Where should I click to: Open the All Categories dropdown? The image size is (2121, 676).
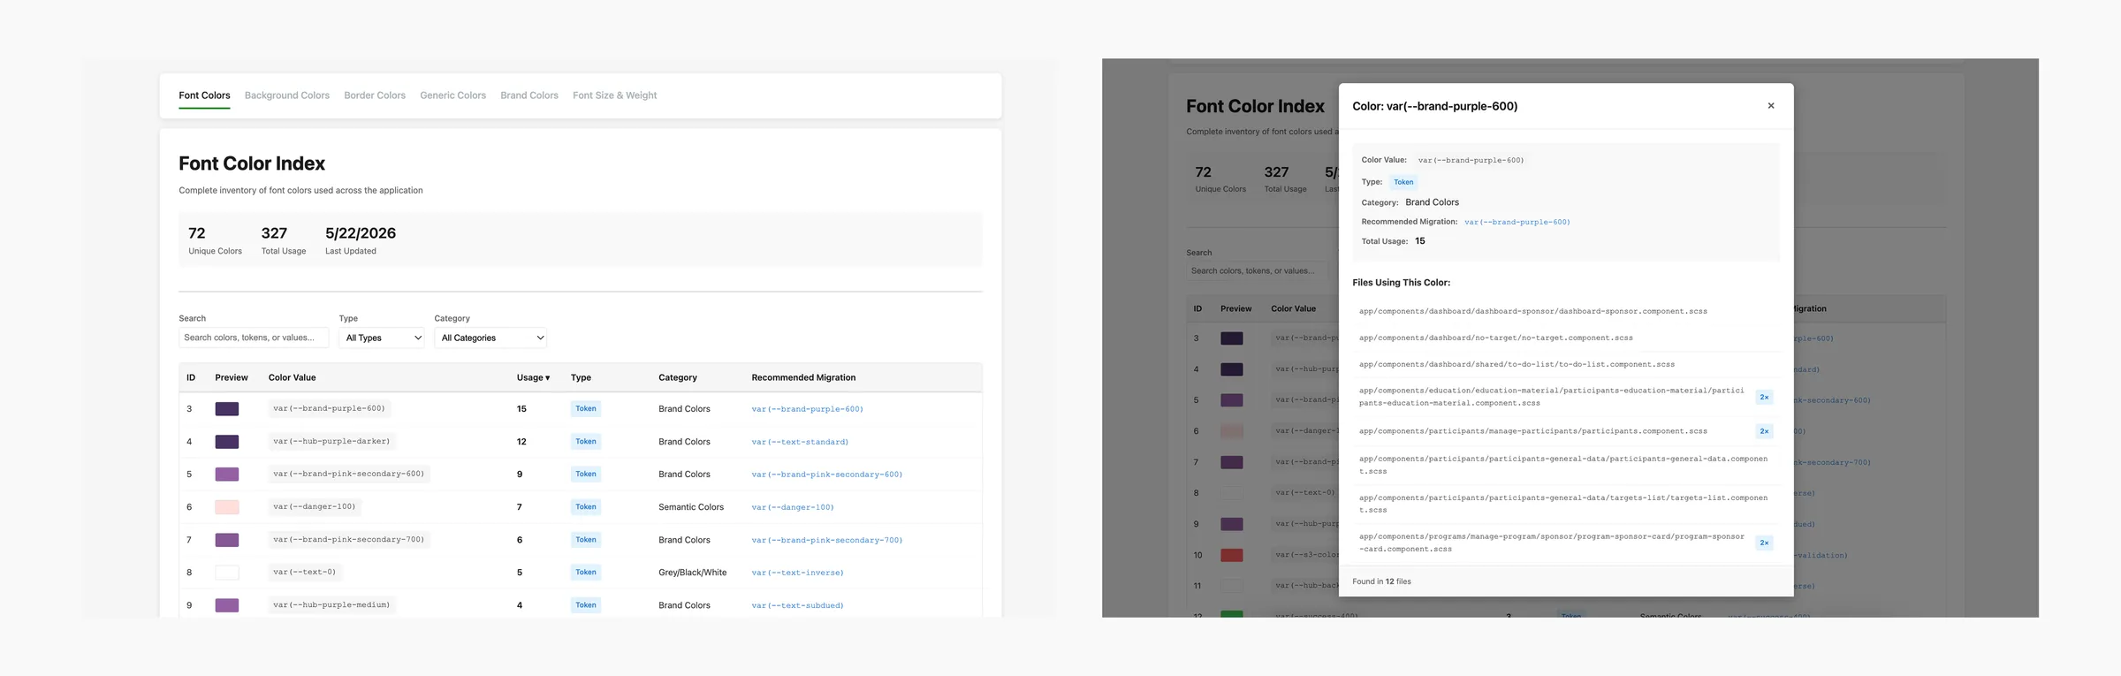490,338
